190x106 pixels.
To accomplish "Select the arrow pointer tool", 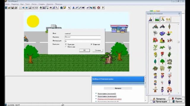I will pyautogui.click(x=69, y=8).
